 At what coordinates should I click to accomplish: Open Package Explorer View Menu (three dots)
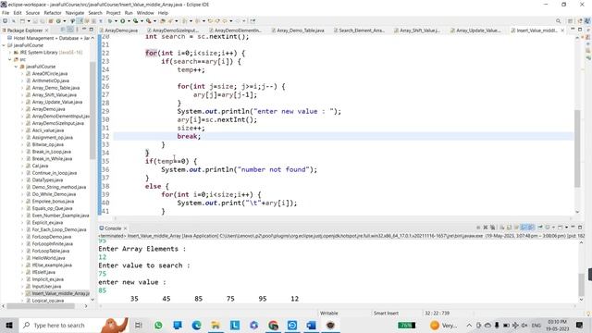(77, 30)
